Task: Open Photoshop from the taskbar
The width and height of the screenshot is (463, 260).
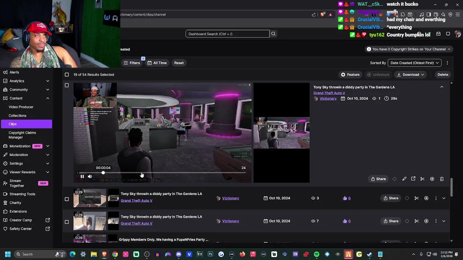Action: 211,254
